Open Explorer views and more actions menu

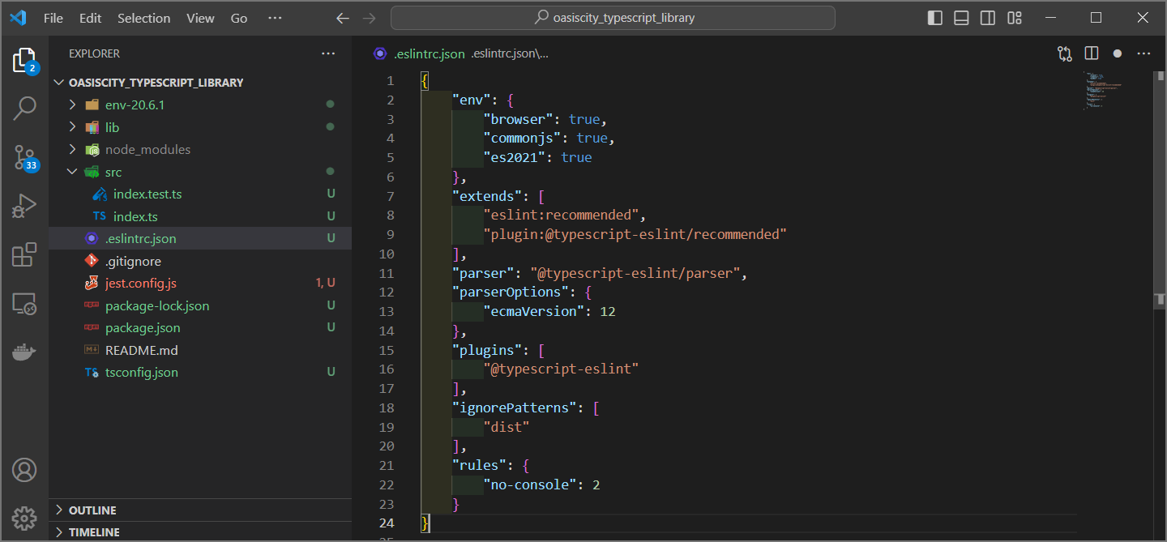tap(328, 53)
